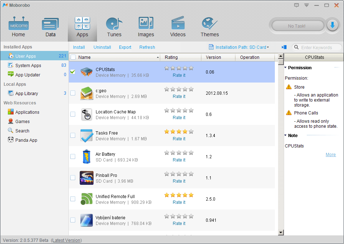
Task: Uncheck the CPUStats checkbox
Action: [73, 72]
